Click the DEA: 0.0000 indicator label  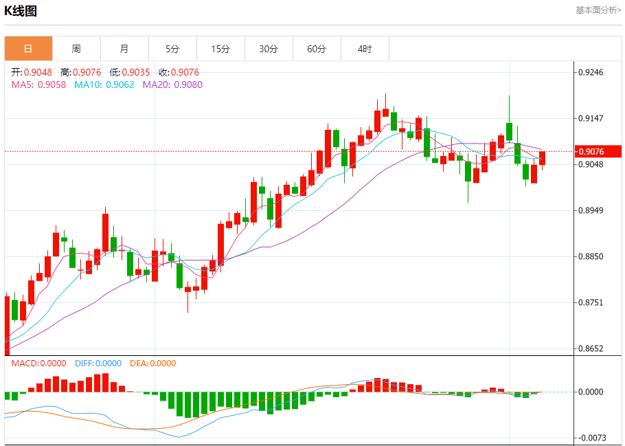pyautogui.click(x=153, y=364)
